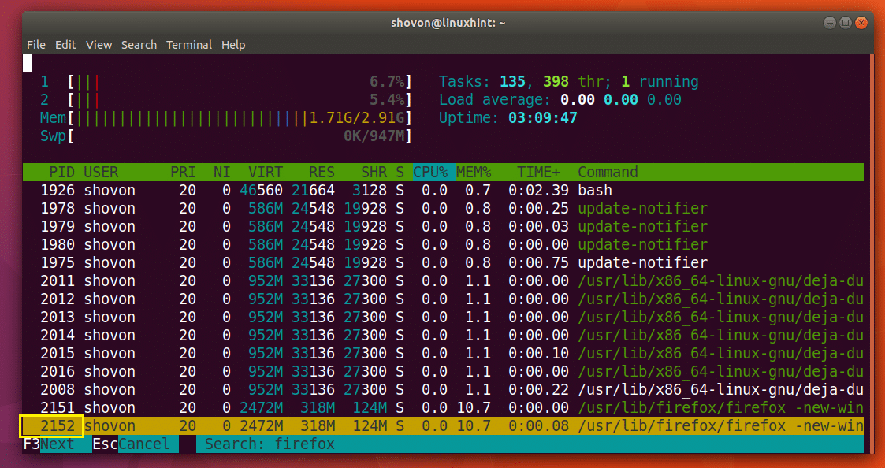Click the 1.71G/2.91G memory value
This screenshot has height=468, width=885.
[357, 118]
